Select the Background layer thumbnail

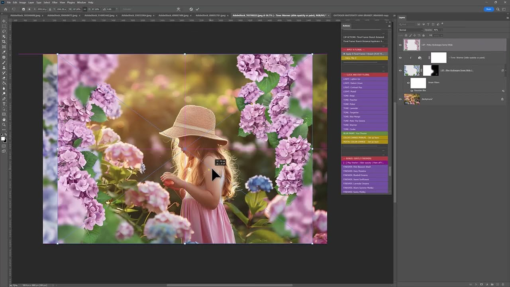412,99
